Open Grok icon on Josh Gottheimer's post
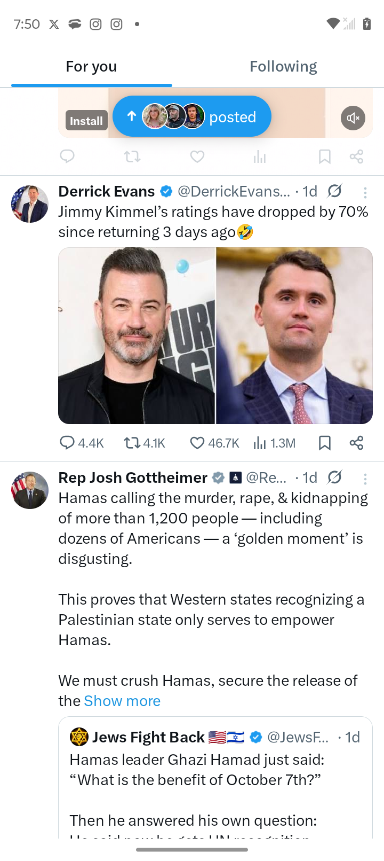This screenshot has height=861, width=384. coord(335,478)
